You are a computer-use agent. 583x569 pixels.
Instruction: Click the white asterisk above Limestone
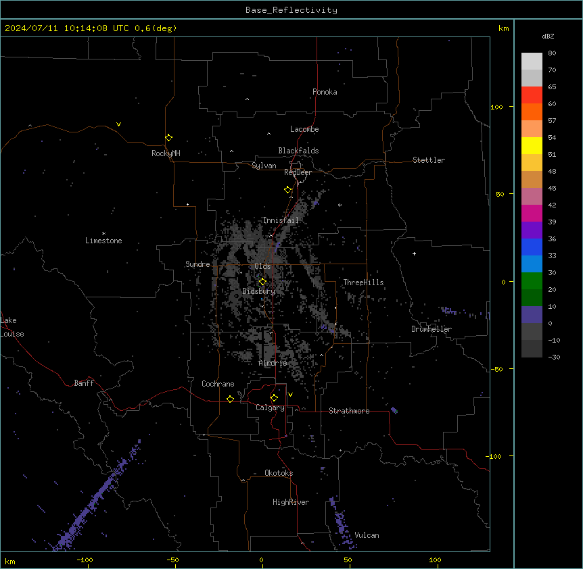click(103, 234)
